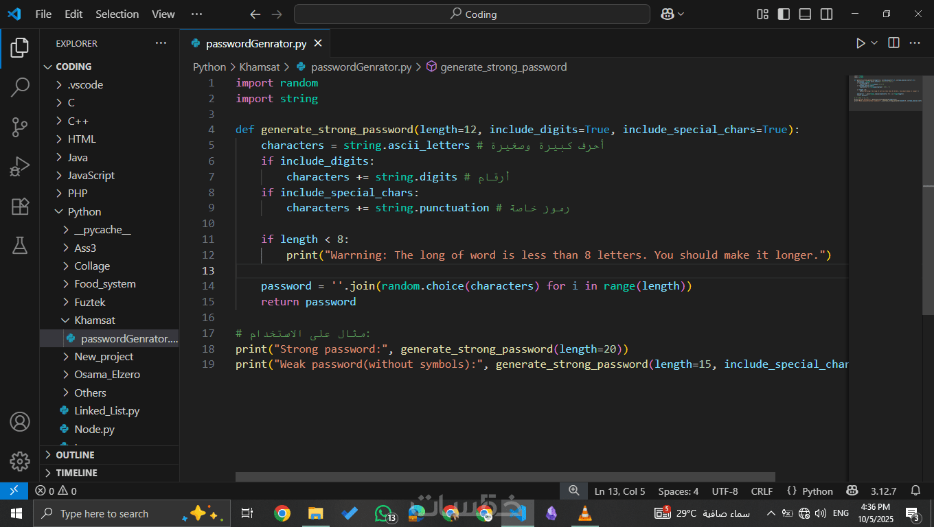Open the Selection menu
This screenshot has height=527, width=934.
point(117,14)
